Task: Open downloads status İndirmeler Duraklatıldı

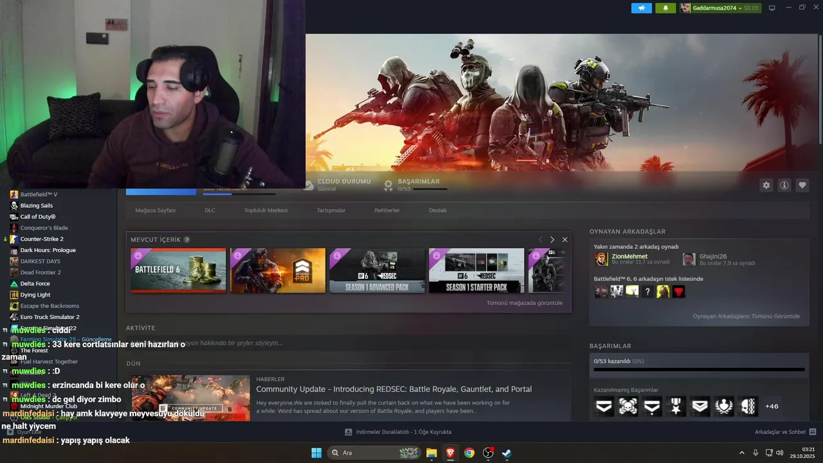Action: click(398, 432)
